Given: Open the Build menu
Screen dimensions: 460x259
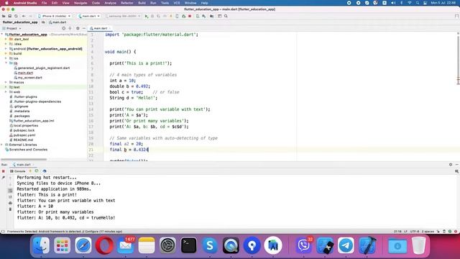Looking at the screenshot, I should coord(142,3).
